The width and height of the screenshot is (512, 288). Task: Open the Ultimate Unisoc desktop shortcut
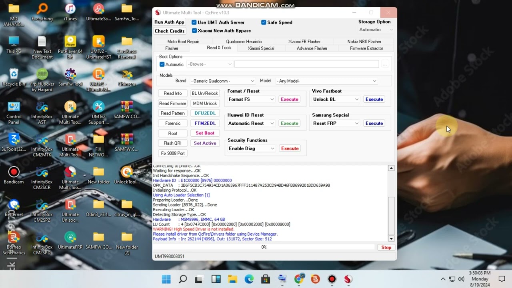[x=70, y=211]
